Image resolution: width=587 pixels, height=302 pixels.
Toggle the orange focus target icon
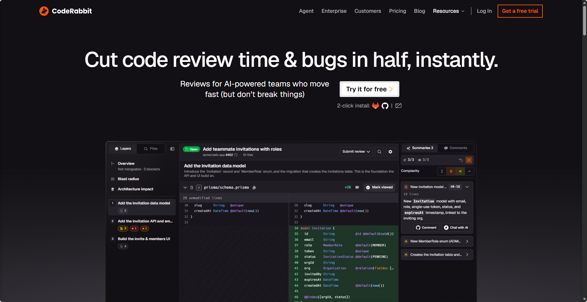[469, 160]
